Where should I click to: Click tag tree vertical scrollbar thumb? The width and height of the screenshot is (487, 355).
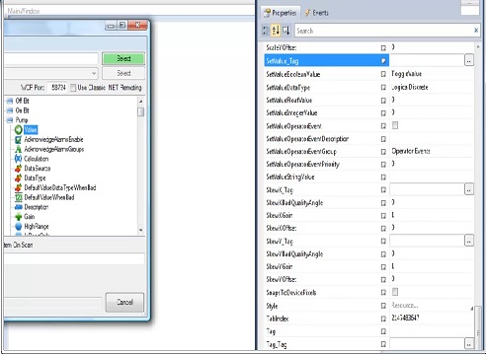141,112
